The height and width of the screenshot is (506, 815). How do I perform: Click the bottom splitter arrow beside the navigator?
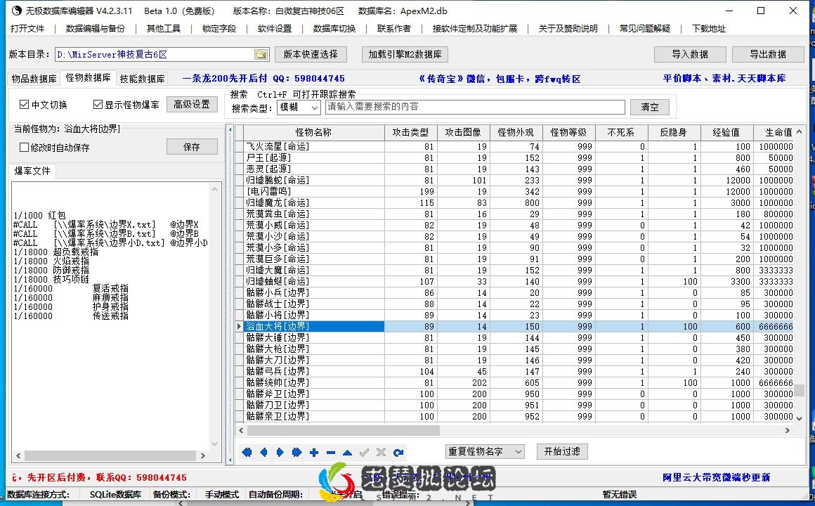pos(230,460)
